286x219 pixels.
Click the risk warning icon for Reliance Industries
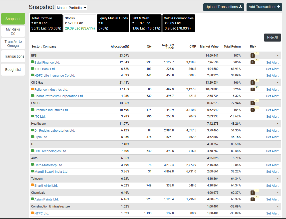[253, 89]
